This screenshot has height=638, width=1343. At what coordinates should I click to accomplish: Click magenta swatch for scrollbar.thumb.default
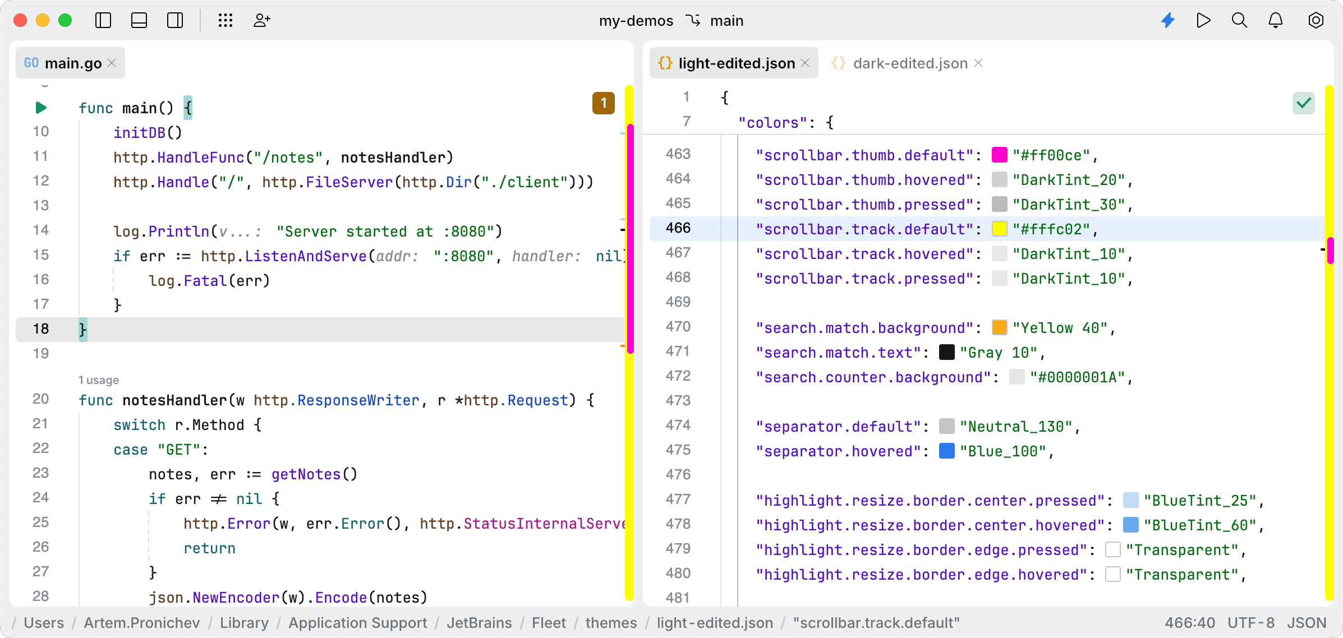(x=999, y=155)
